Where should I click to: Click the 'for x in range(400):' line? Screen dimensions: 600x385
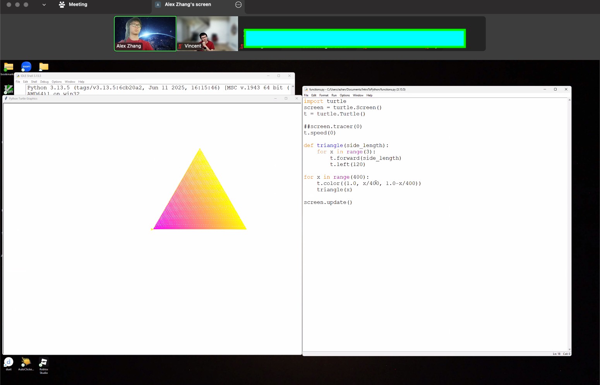pyautogui.click(x=336, y=177)
